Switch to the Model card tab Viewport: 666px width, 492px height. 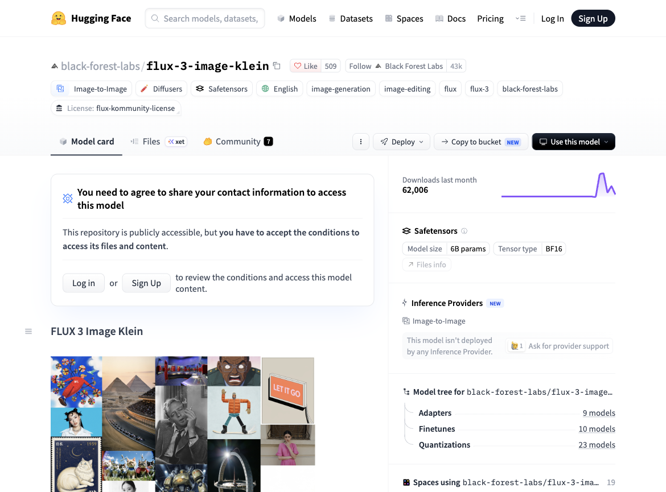(x=87, y=142)
